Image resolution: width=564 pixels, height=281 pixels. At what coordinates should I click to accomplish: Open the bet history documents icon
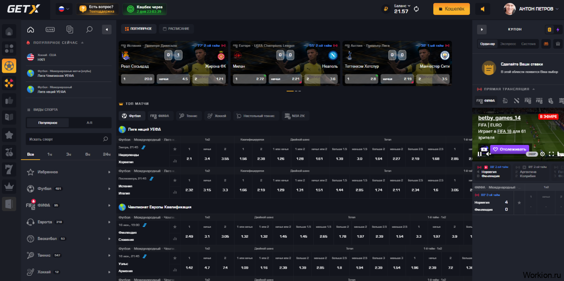point(70,29)
